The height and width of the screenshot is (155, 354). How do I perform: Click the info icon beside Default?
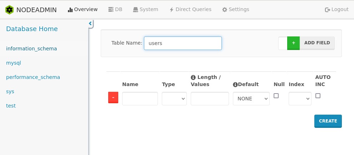(x=235, y=85)
